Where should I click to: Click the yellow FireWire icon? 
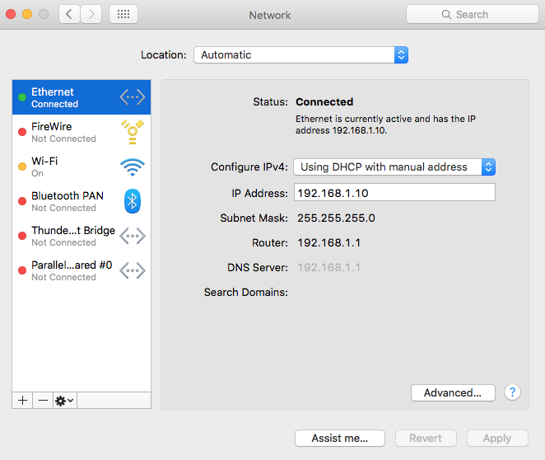coord(133,132)
